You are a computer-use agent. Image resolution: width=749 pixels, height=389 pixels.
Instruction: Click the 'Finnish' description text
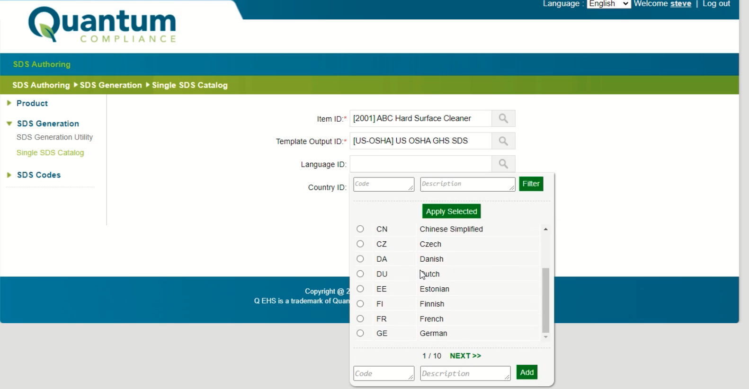[432, 304]
